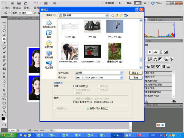Image resolution: width=184 pixels, height=138 pixels.
Task: Select the Type tool in the toolbox
Action: point(4,86)
